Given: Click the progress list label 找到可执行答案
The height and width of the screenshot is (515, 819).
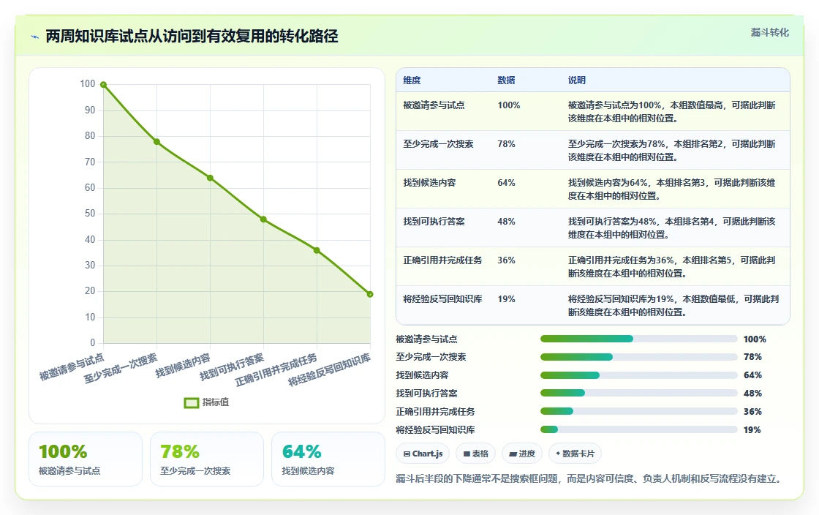Looking at the screenshot, I should tap(427, 394).
